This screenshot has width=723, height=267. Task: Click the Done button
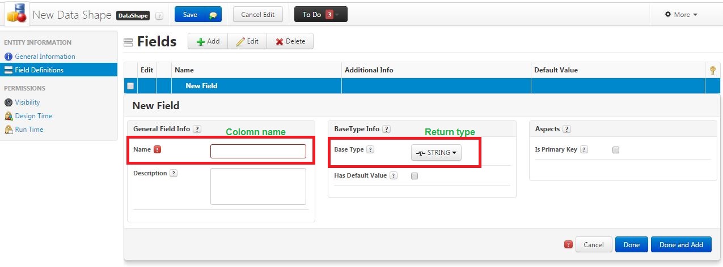point(632,244)
